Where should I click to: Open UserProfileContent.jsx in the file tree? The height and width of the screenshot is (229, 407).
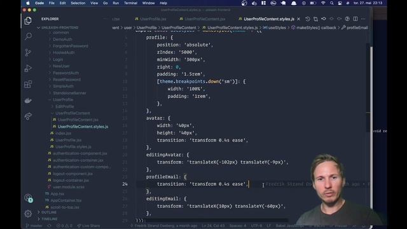78,120
